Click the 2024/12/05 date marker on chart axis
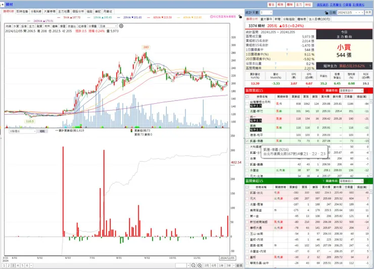The width and height of the screenshot is (374, 269). [227, 258]
